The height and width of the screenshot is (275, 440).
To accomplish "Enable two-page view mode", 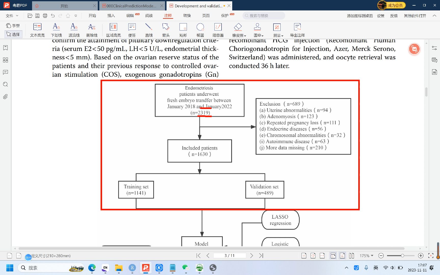I will [x=352, y=256].
